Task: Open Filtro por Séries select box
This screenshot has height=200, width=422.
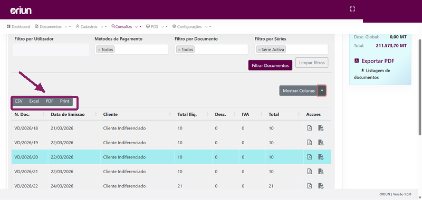Action: tap(291, 49)
